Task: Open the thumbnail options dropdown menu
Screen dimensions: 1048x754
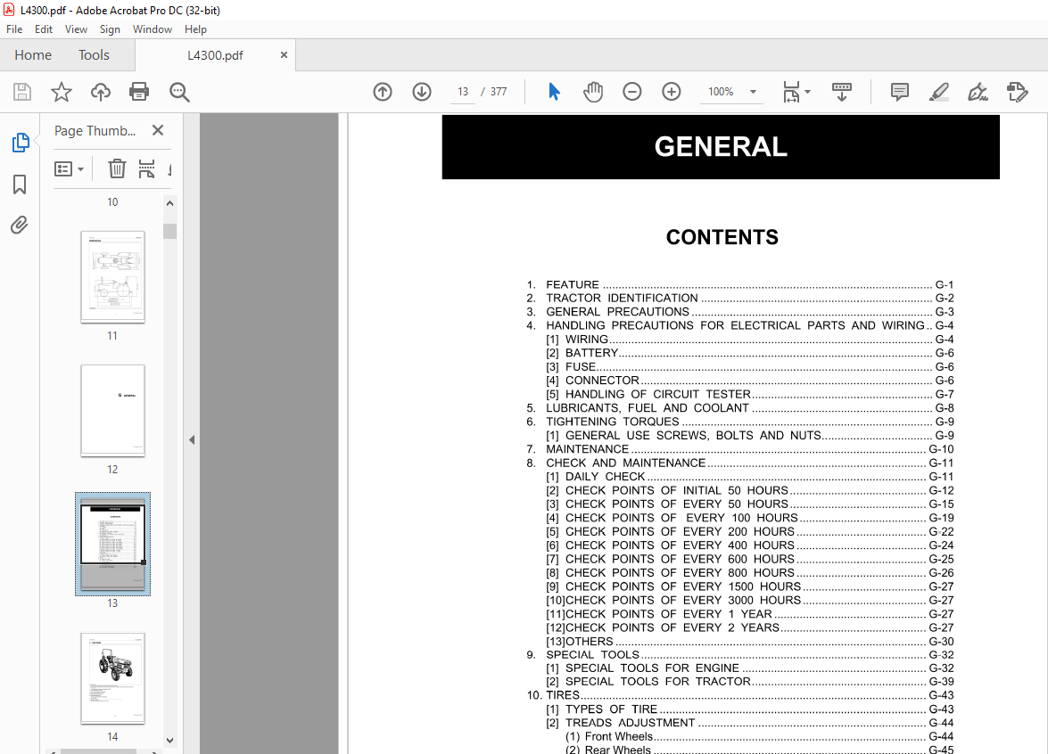Action: [69, 169]
